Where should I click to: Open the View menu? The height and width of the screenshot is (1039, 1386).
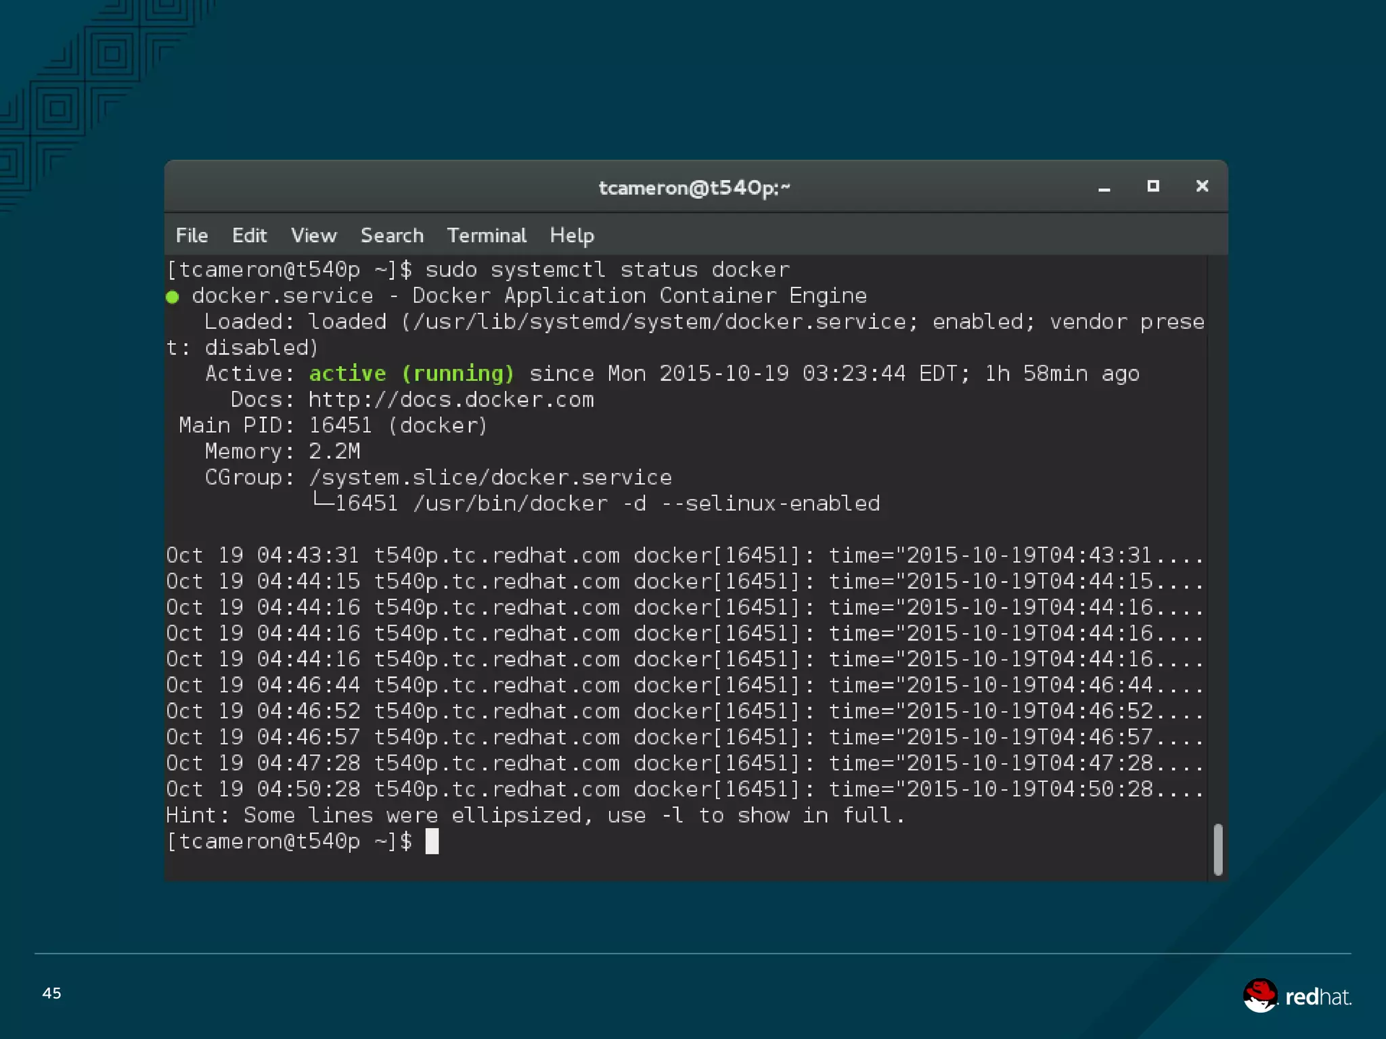point(313,235)
